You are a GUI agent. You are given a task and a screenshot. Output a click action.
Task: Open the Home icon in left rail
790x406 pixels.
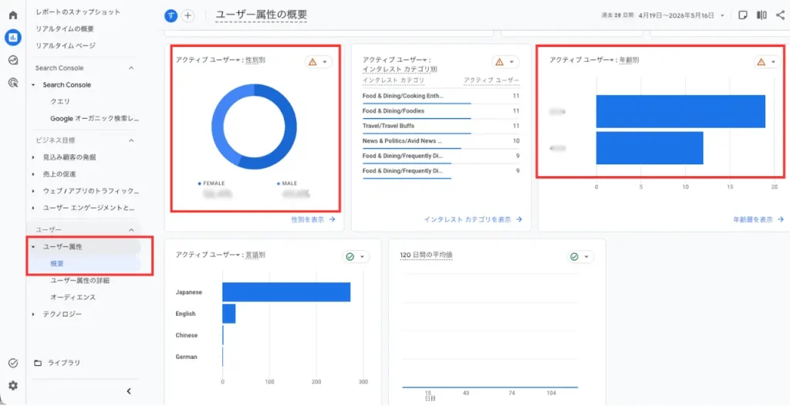(x=13, y=15)
